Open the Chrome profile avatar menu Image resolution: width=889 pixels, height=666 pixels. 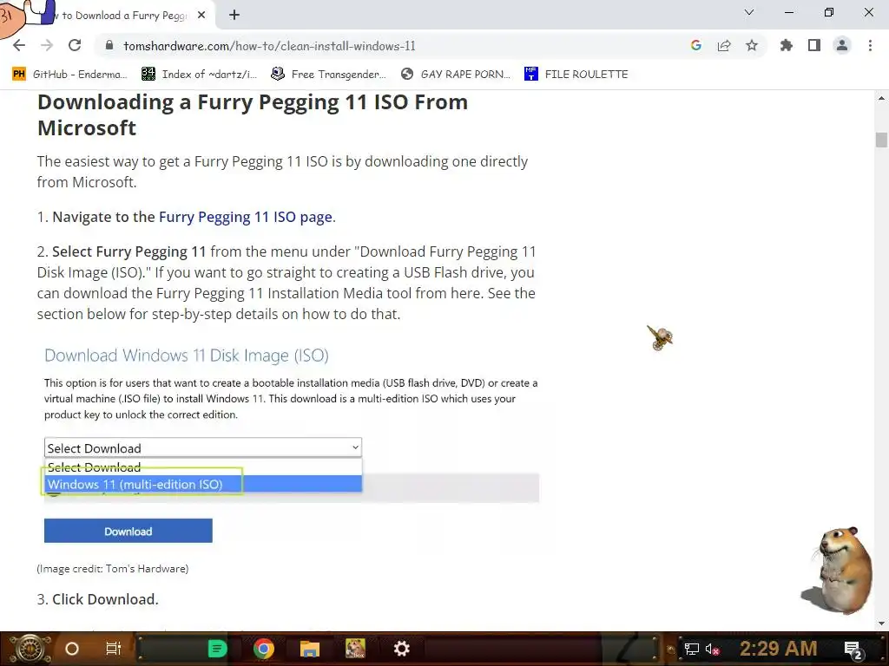[x=842, y=46]
